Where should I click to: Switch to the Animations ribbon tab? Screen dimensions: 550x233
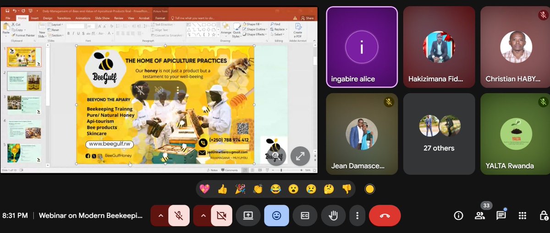(83, 18)
